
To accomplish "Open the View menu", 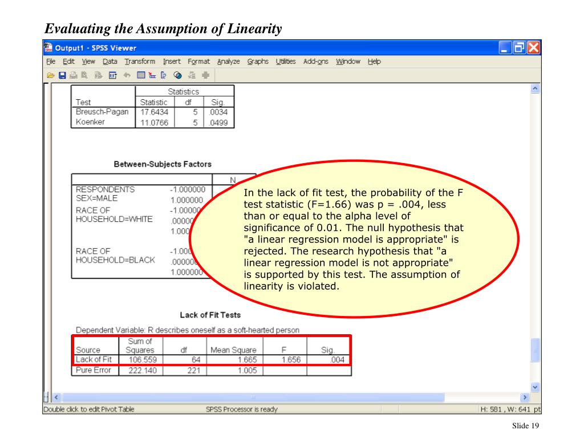I will (x=88, y=62).
